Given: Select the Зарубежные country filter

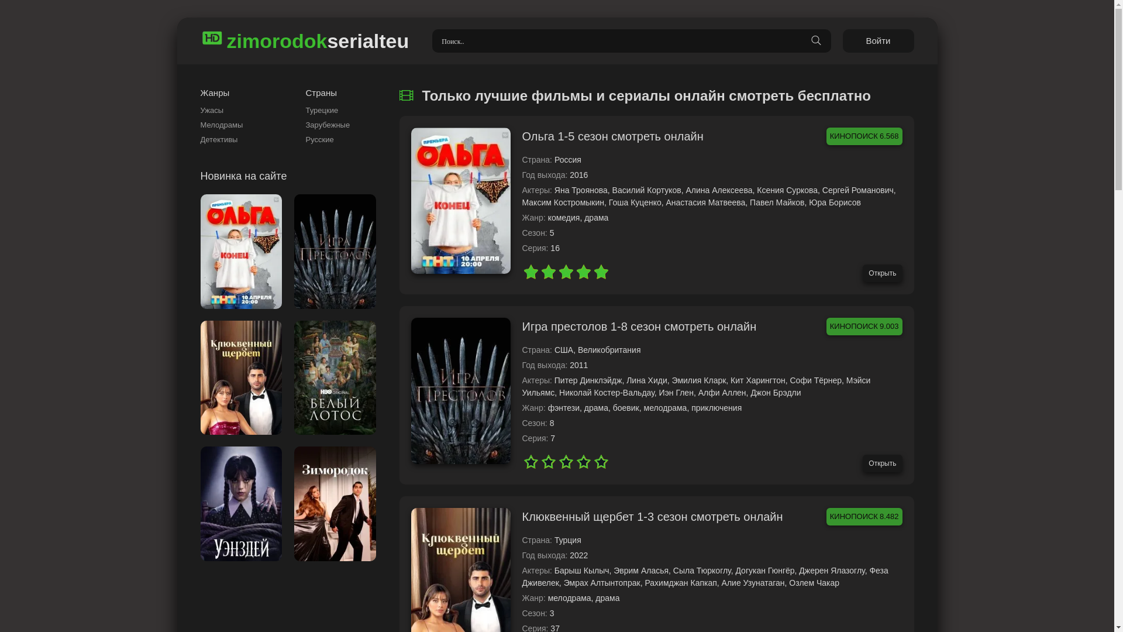Looking at the screenshot, I should point(328,125).
